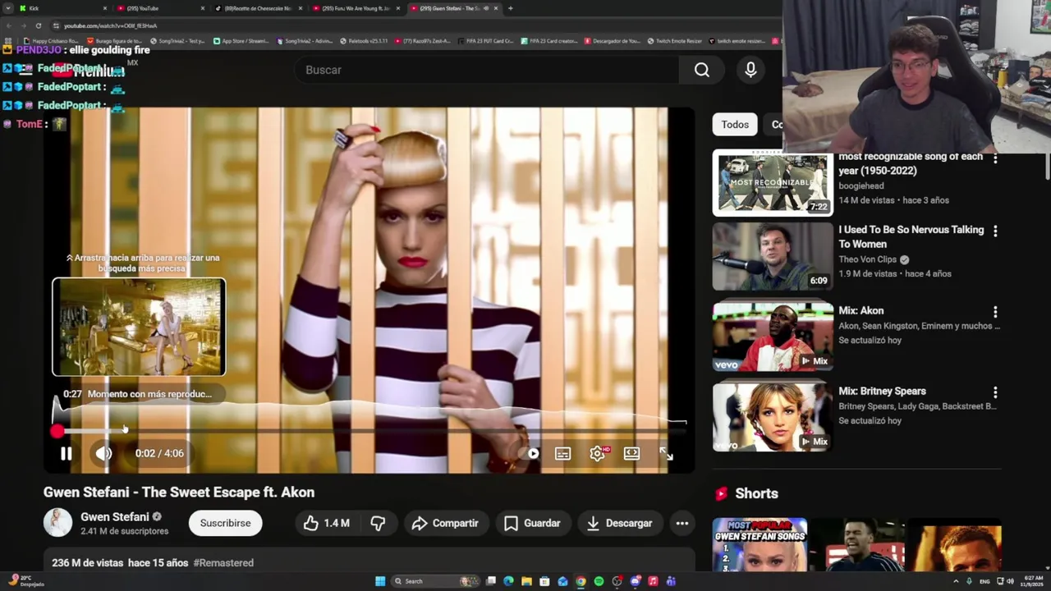Show hidden system tray icons chevron
1051x591 pixels.
click(x=956, y=581)
